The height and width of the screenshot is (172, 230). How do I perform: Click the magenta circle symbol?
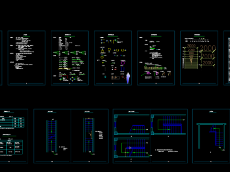[x=123, y=63]
